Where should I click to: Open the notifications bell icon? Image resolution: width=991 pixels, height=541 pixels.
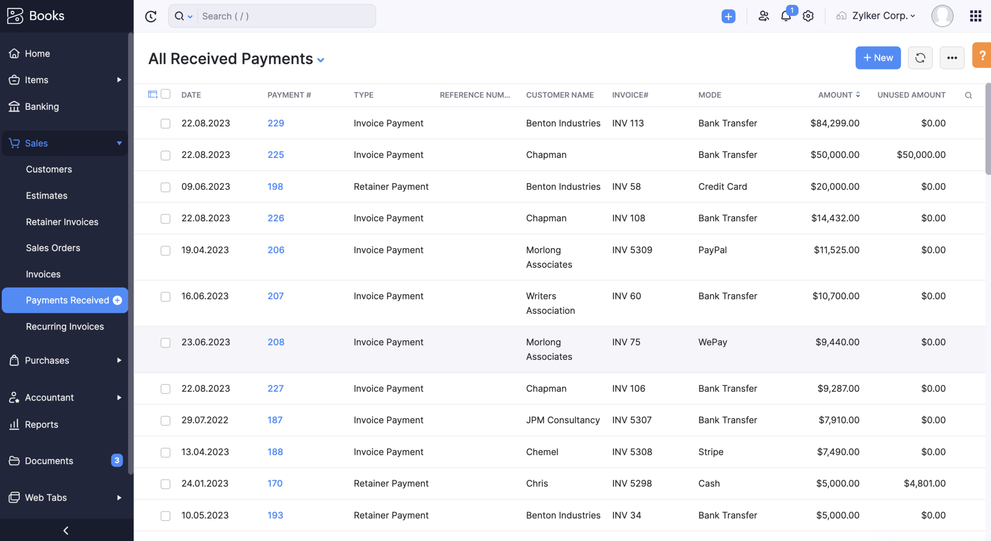click(x=785, y=16)
